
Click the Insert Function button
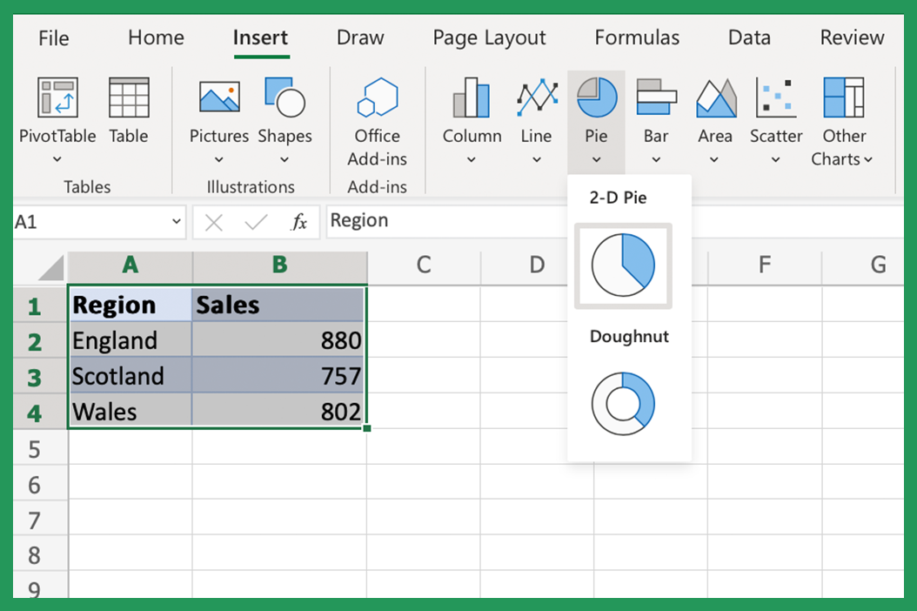299,222
